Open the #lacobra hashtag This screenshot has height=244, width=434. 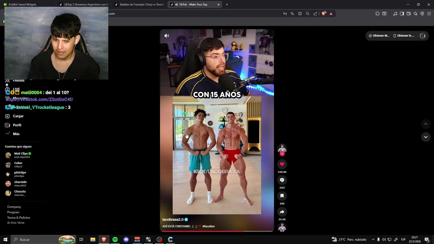point(209,226)
